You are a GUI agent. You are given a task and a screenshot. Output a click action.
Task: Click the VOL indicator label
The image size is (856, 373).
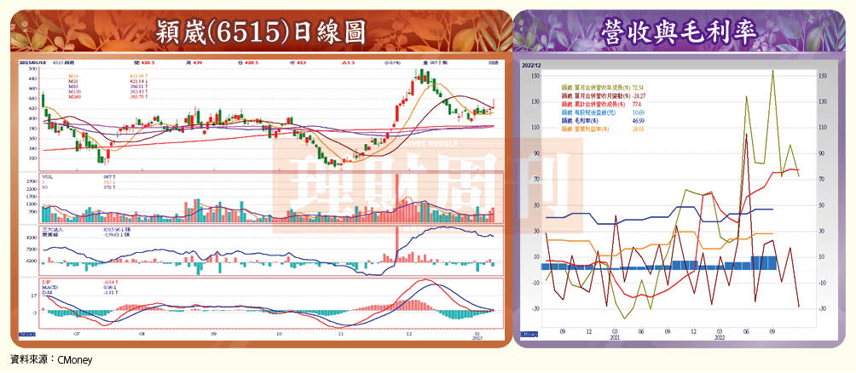point(46,178)
